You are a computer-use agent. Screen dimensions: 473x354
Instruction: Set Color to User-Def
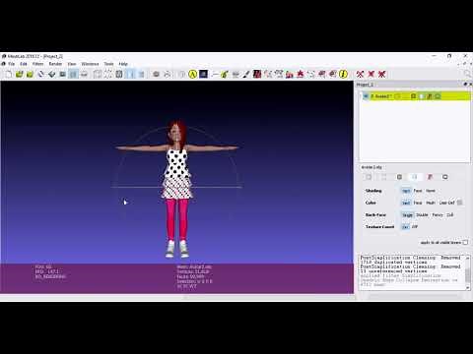446,203
